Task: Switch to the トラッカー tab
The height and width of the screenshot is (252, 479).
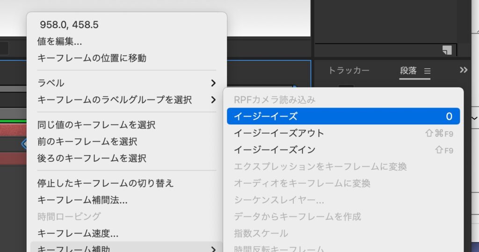Action: click(x=348, y=71)
